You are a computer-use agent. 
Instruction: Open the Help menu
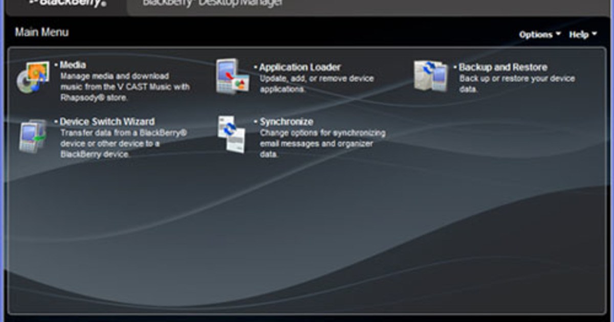point(579,35)
